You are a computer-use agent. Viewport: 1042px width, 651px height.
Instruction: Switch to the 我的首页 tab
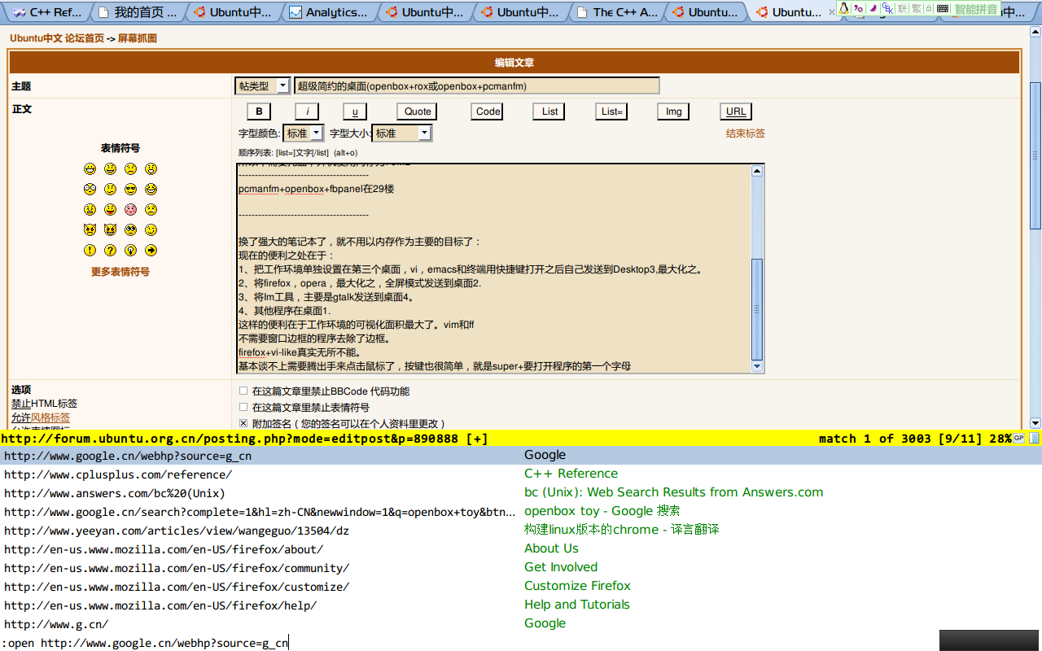click(x=138, y=12)
